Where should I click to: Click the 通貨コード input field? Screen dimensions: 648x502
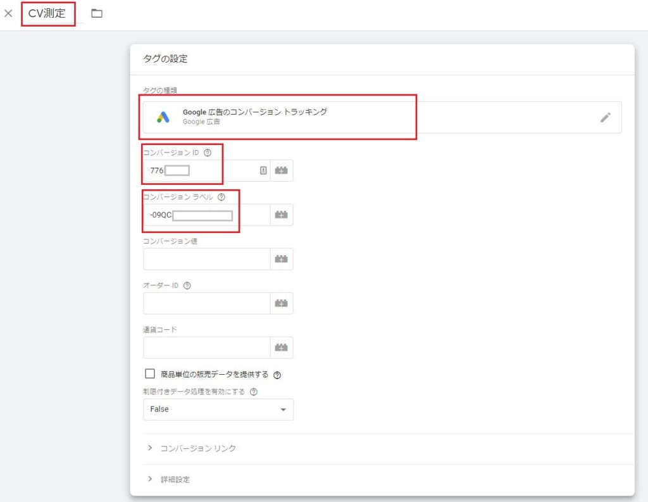tap(207, 348)
